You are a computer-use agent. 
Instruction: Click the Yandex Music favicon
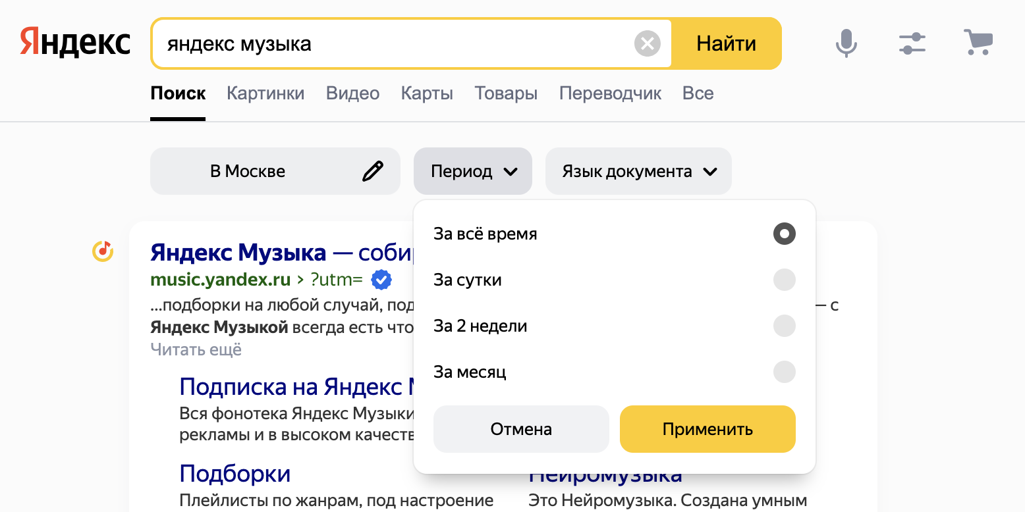pos(102,251)
